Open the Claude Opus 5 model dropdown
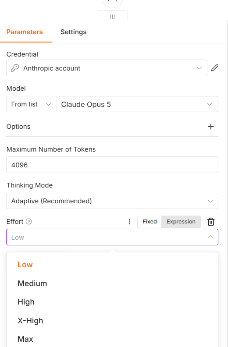 click(x=137, y=104)
